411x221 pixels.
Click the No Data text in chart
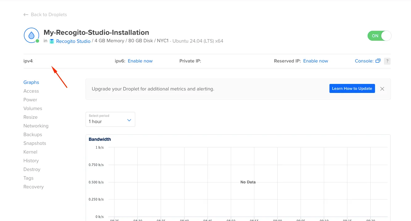tap(248, 182)
